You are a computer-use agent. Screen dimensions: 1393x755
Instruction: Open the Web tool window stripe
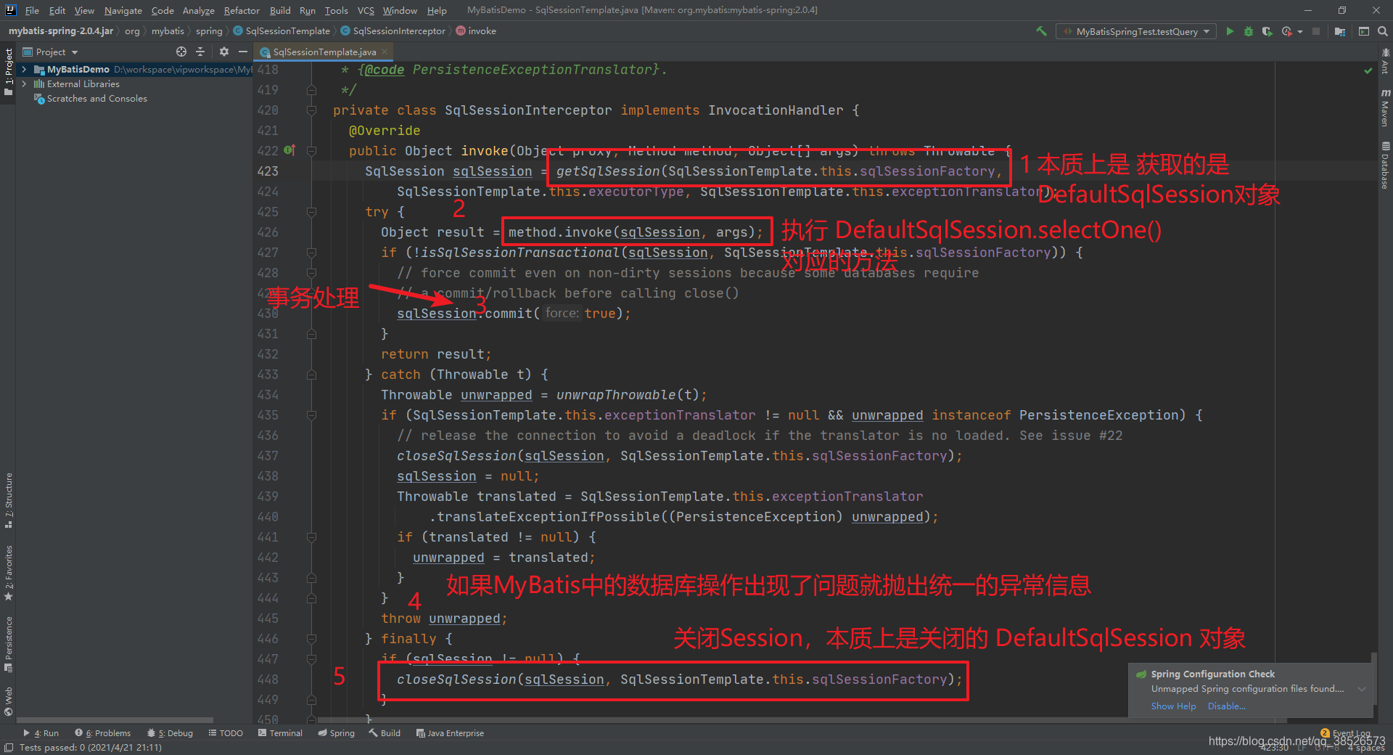click(9, 701)
